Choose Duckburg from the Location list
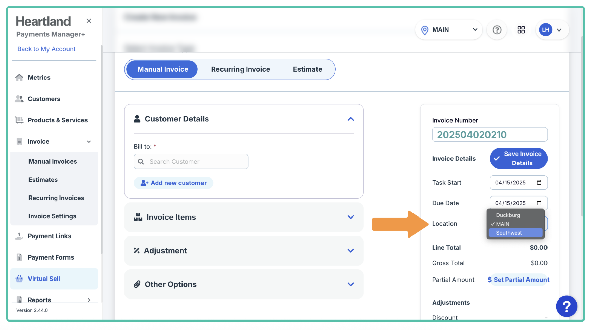Screen dimensions: 595x330 [x=508, y=215]
